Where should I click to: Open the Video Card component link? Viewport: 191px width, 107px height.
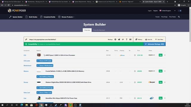tap(27, 92)
